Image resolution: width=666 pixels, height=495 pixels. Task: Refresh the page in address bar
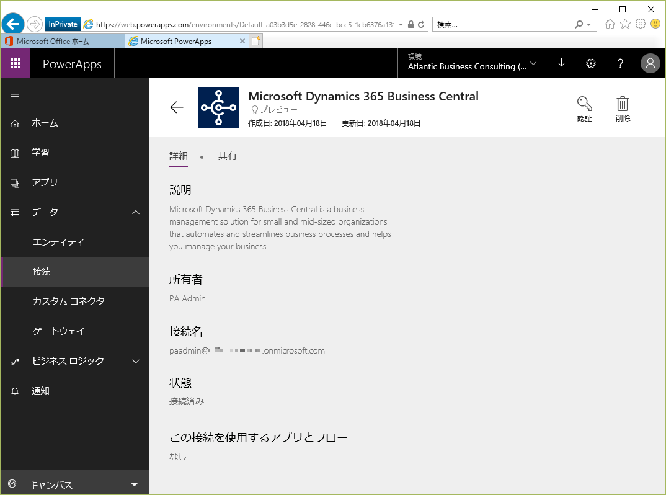point(421,24)
